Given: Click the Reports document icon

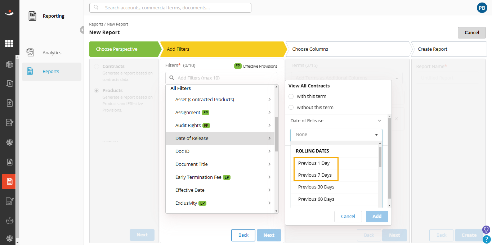Looking at the screenshot, I should click(30, 71).
